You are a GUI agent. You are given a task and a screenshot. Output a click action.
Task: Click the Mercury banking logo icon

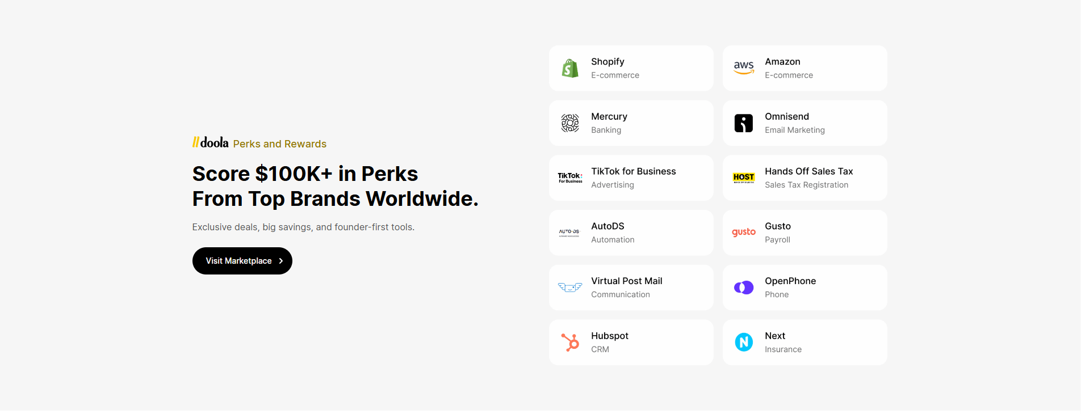[570, 123]
